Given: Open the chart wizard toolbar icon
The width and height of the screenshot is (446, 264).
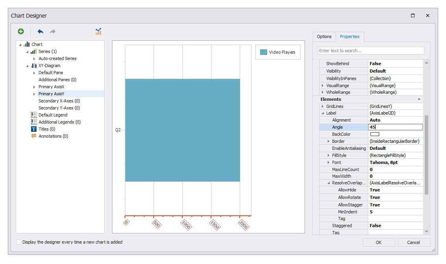Looking at the screenshot, I should (98, 31).
